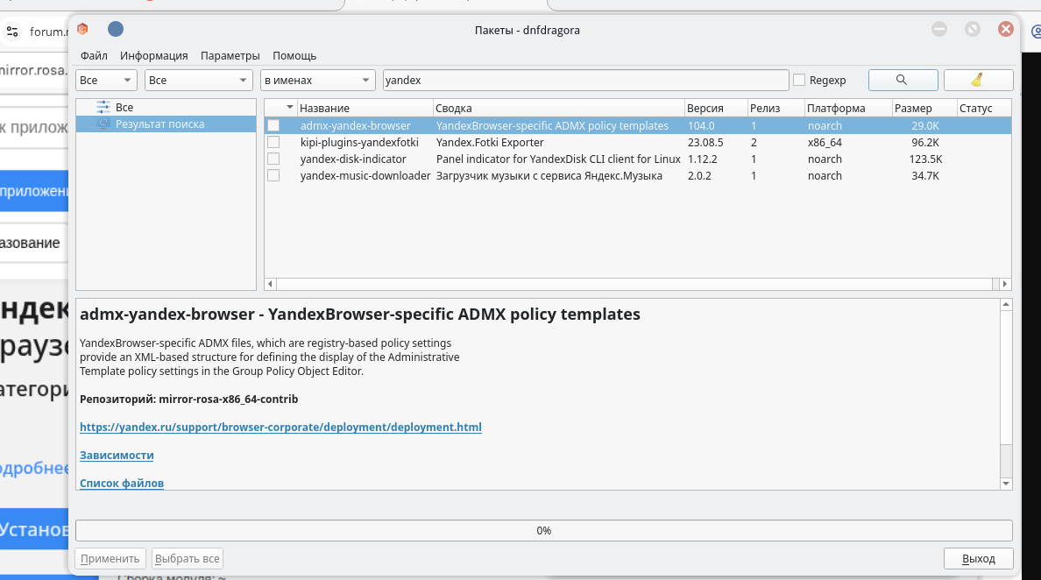
Task: Click the Выбрать все button
Action: click(x=188, y=559)
